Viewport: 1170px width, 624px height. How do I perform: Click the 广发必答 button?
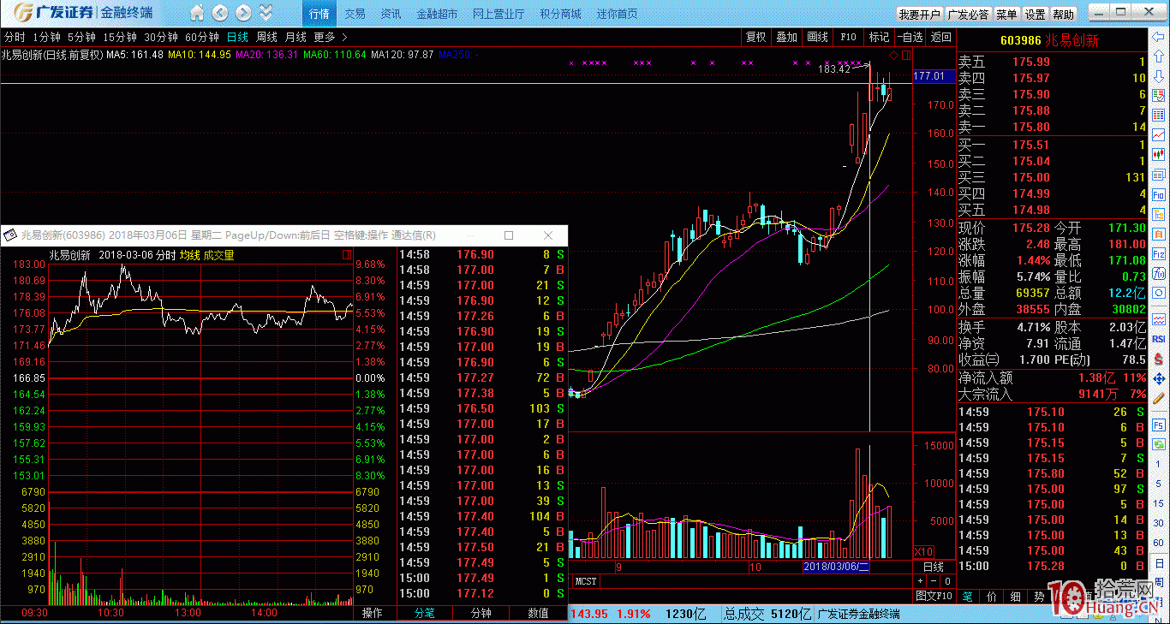click(x=969, y=15)
